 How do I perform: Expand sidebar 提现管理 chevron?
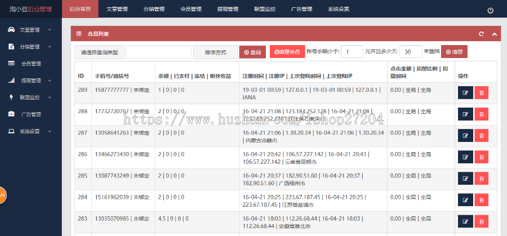click(x=50, y=80)
